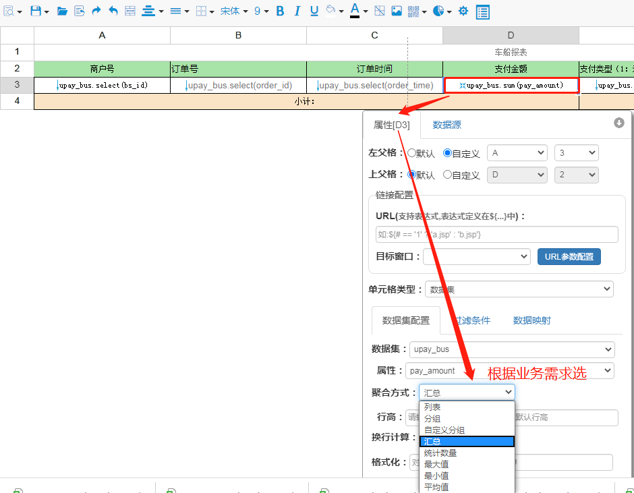The image size is (634, 493).
Task: Click the fill color paint bucket
Action: click(330, 10)
